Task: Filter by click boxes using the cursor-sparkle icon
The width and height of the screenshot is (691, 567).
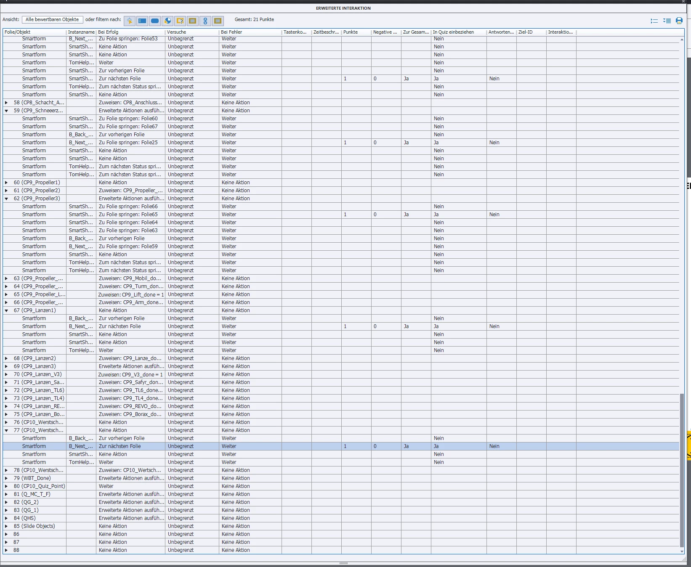Action: coord(130,21)
